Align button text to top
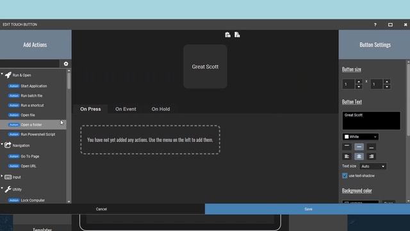 click(x=347, y=147)
